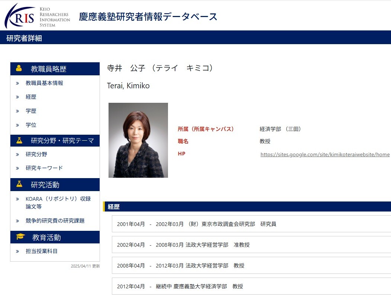The image size is (391, 295).
Task: Click the 慶應義塾研究者情報データベース title
Action: (x=148, y=17)
